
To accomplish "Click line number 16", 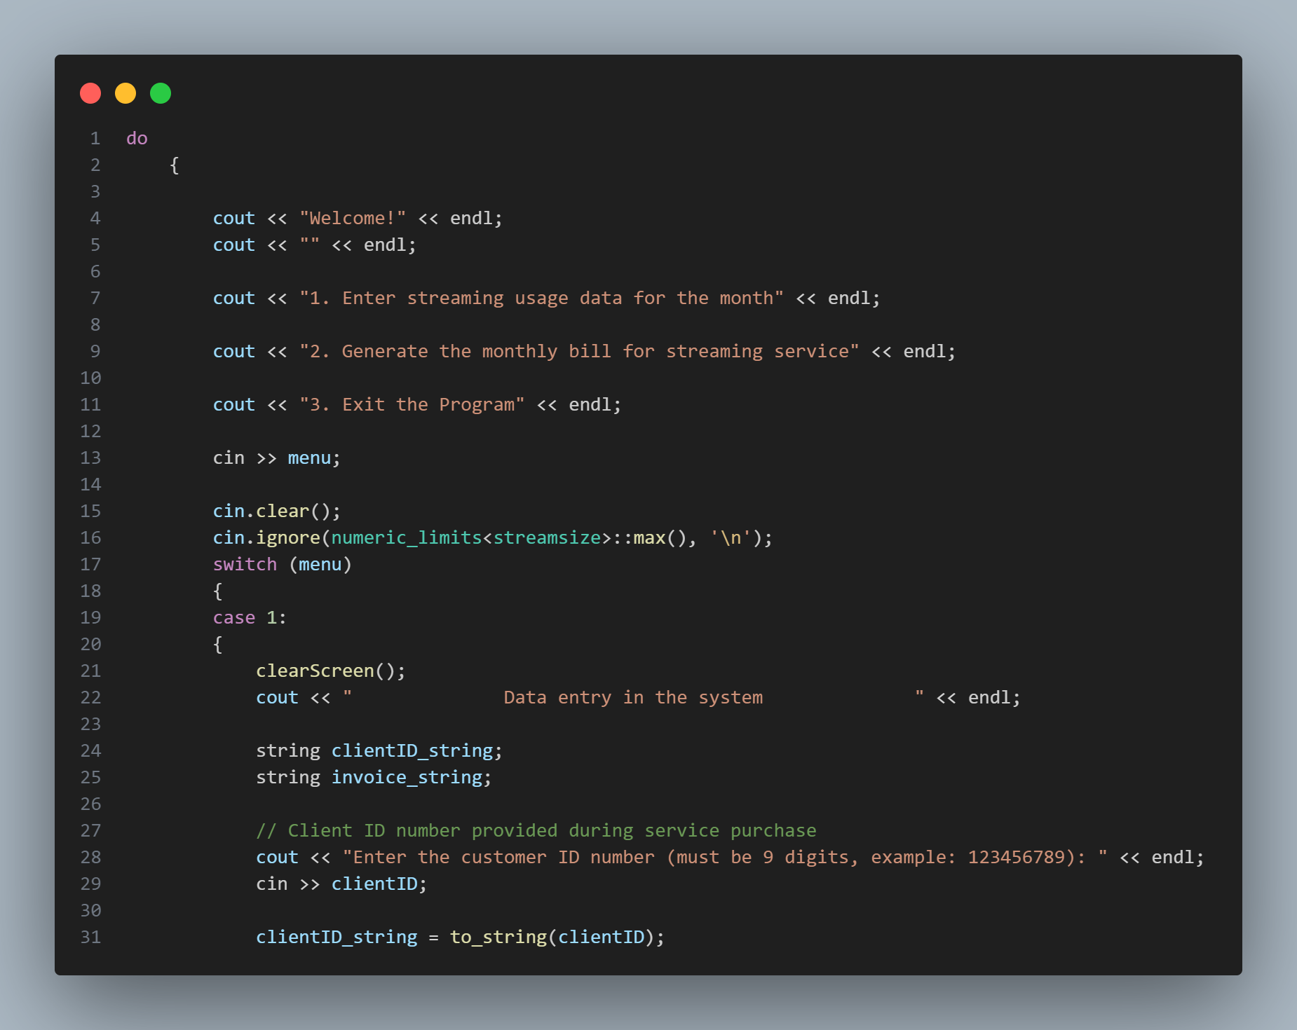I will tap(90, 538).
